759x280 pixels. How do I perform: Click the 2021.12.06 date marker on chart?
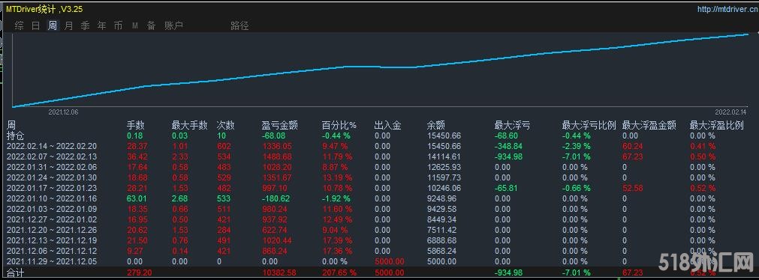click(x=63, y=112)
